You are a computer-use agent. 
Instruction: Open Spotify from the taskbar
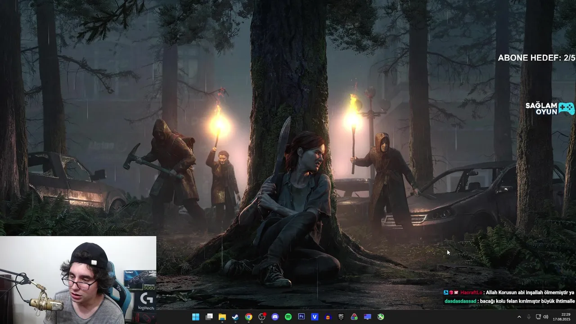pyautogui.click(x=288, y=317)
